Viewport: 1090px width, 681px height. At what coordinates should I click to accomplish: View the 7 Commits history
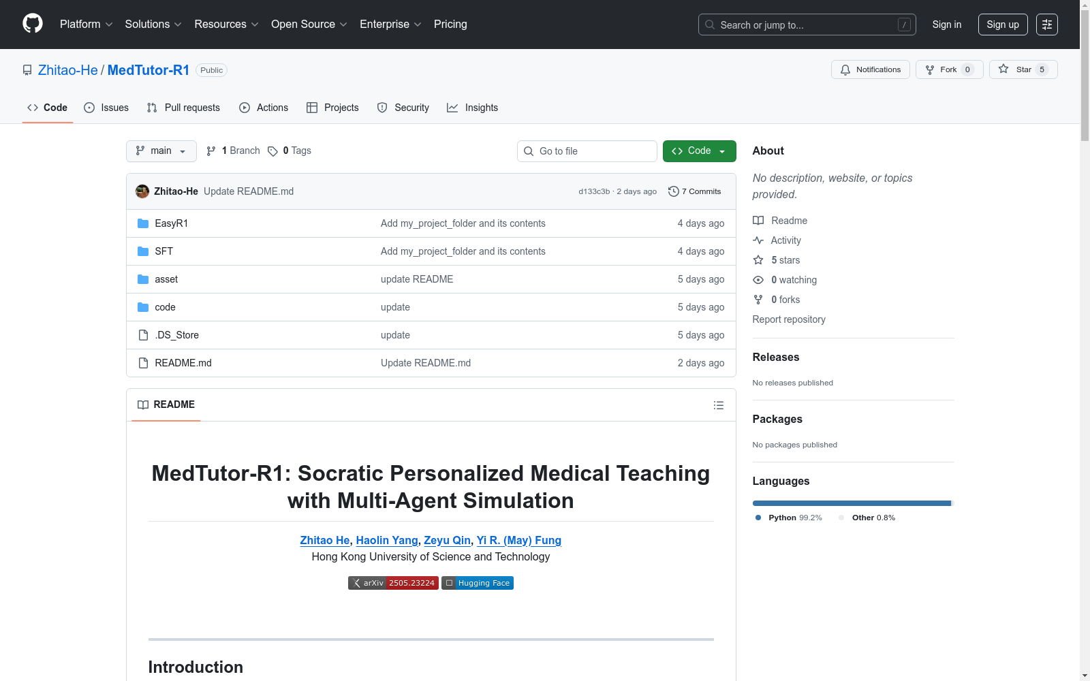pyautogui.click(x=695, y=191)
